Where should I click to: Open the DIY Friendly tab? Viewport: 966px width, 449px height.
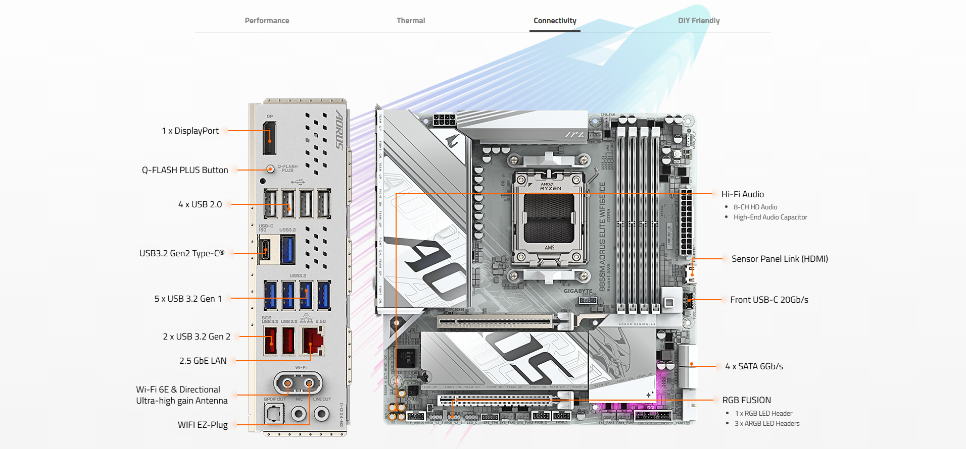[x=699, y=21]
